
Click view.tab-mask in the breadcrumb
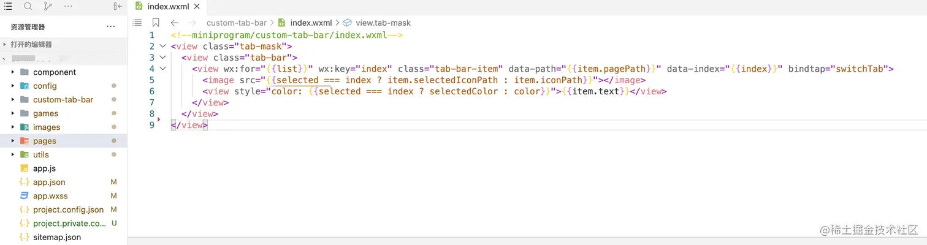[x=383, y=23]
